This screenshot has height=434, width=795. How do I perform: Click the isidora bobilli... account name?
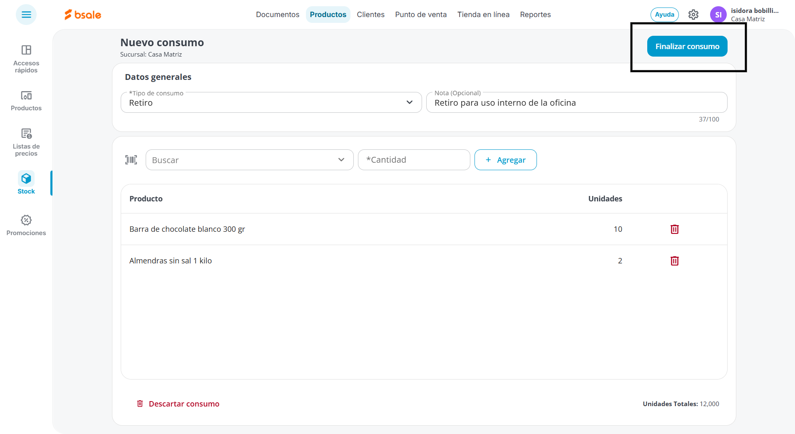coord(754,11)
